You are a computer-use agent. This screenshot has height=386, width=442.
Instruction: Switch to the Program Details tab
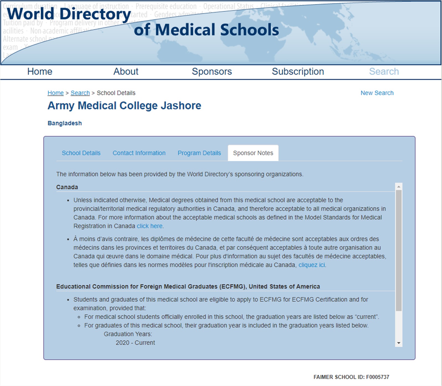199,153
